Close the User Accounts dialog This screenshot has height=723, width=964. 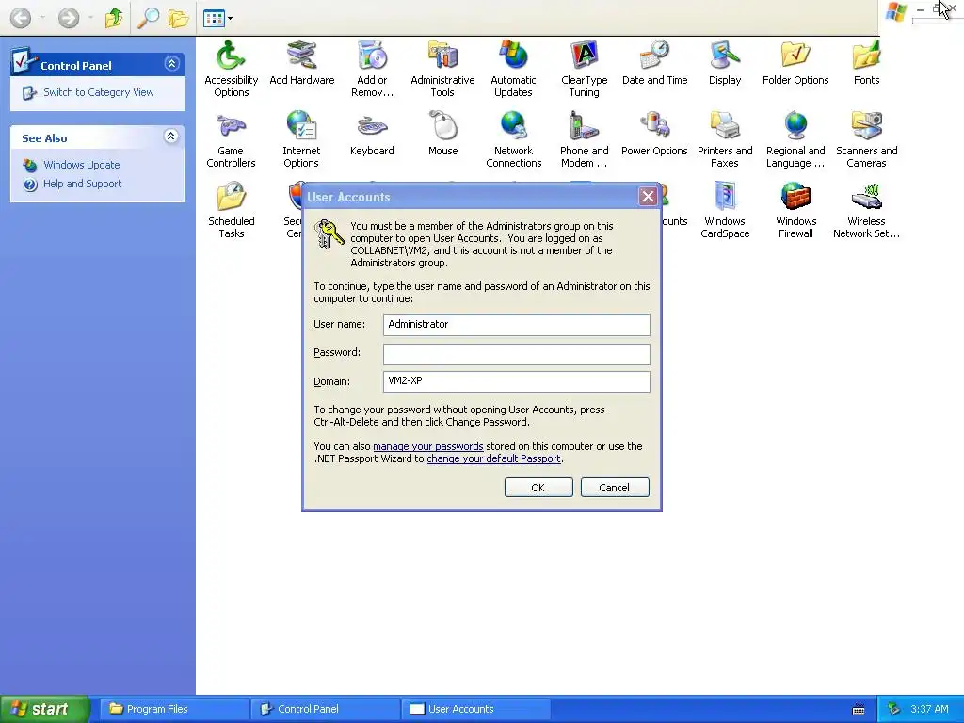(x=648, y=197)
